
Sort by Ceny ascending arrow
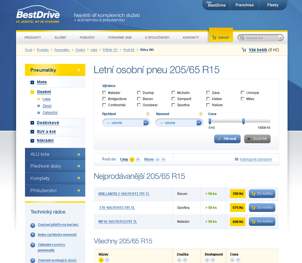(138, 159)
